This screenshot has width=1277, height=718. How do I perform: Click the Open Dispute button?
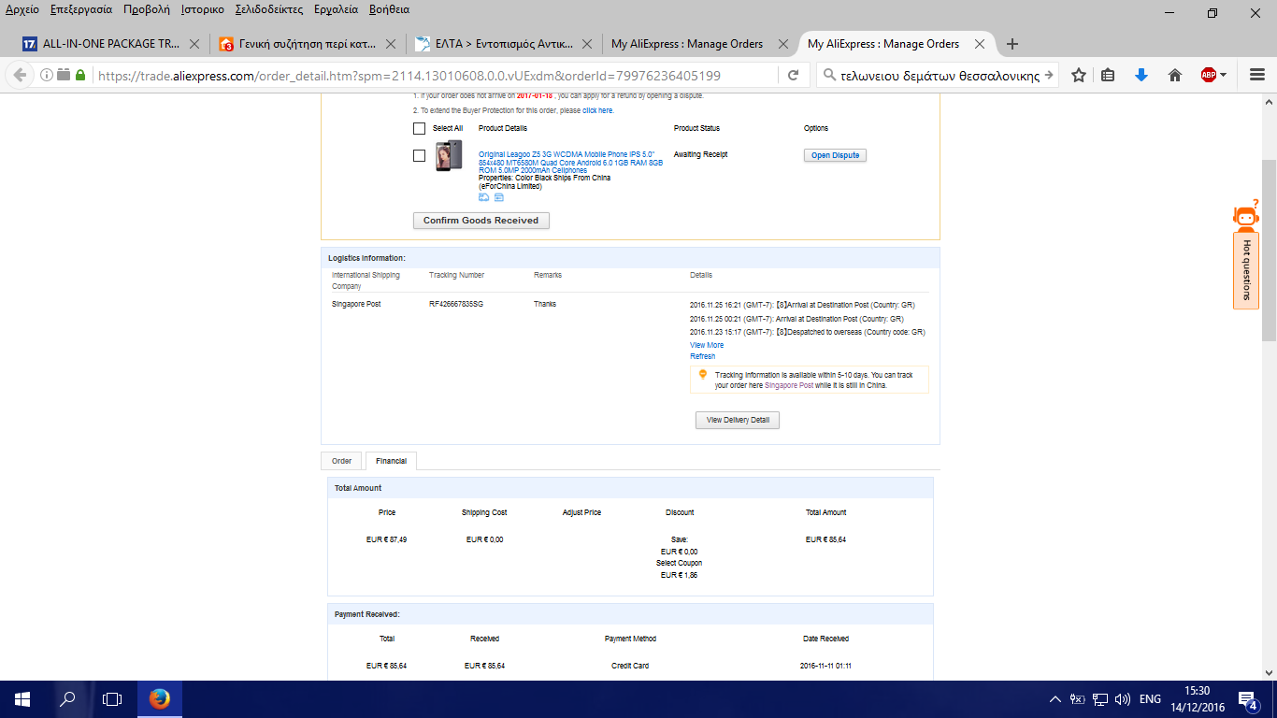pos(835,155)
